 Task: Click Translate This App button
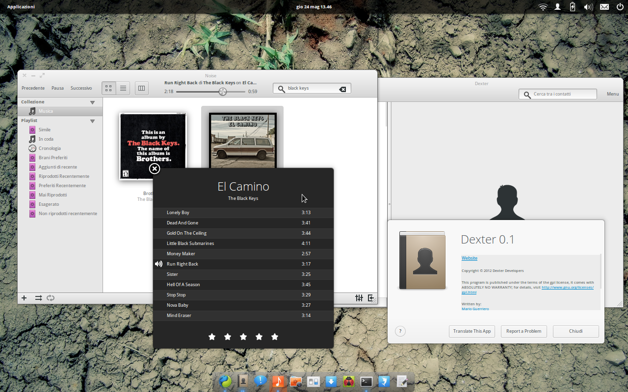click(472, 331)
